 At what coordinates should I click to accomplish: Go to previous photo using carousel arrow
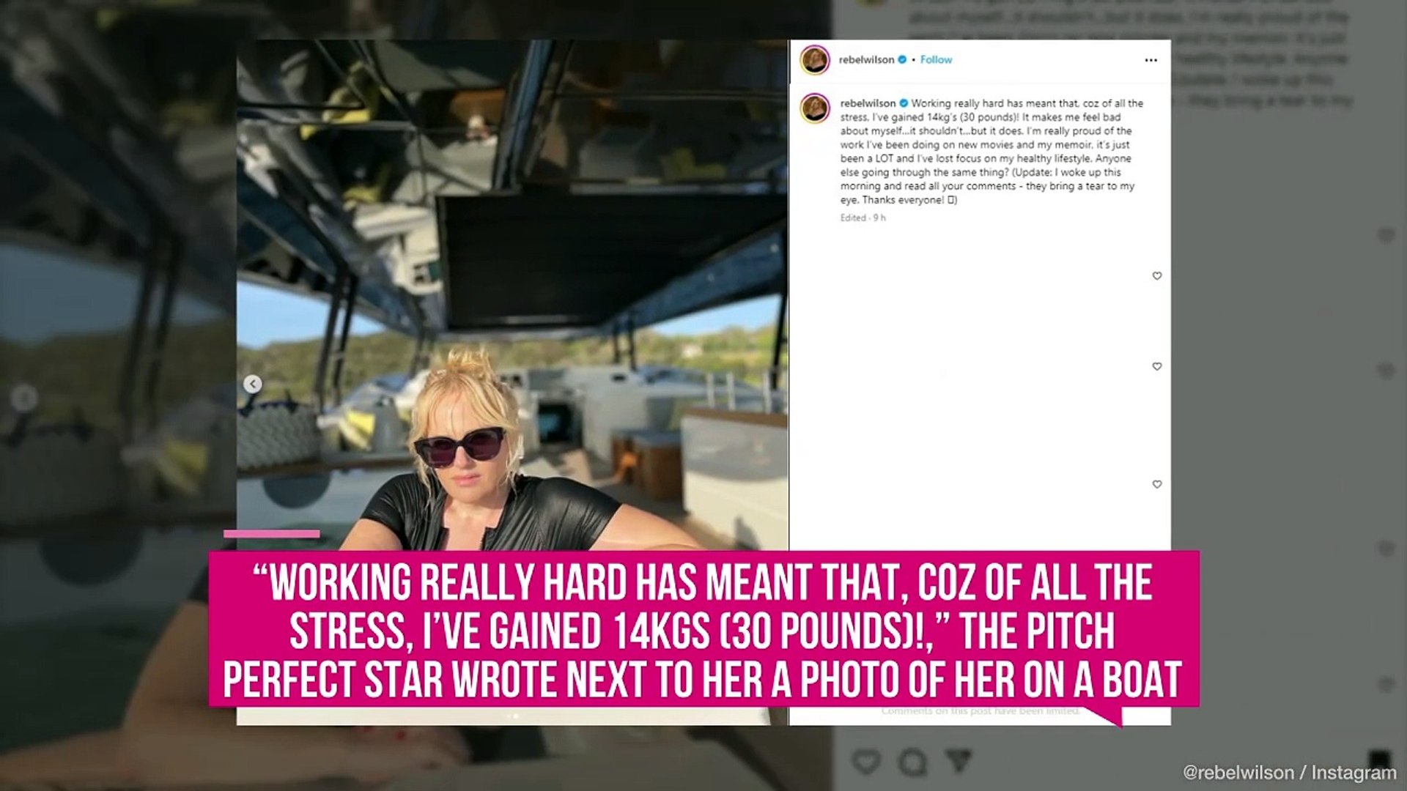coord(253,384)
